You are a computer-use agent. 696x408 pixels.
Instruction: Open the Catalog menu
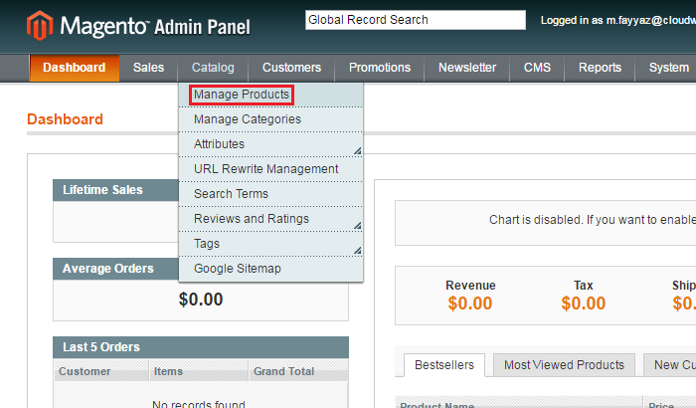click(213, 68)
